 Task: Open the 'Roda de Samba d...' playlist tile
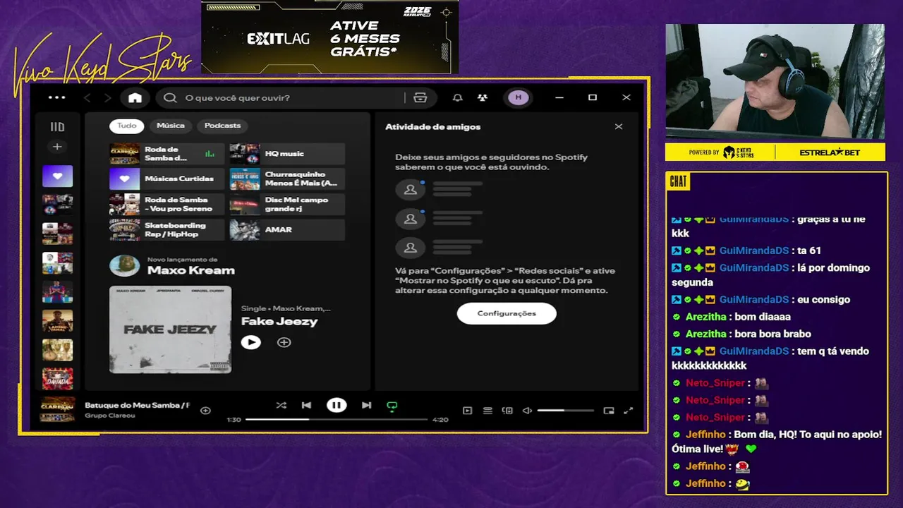[166, 154]
